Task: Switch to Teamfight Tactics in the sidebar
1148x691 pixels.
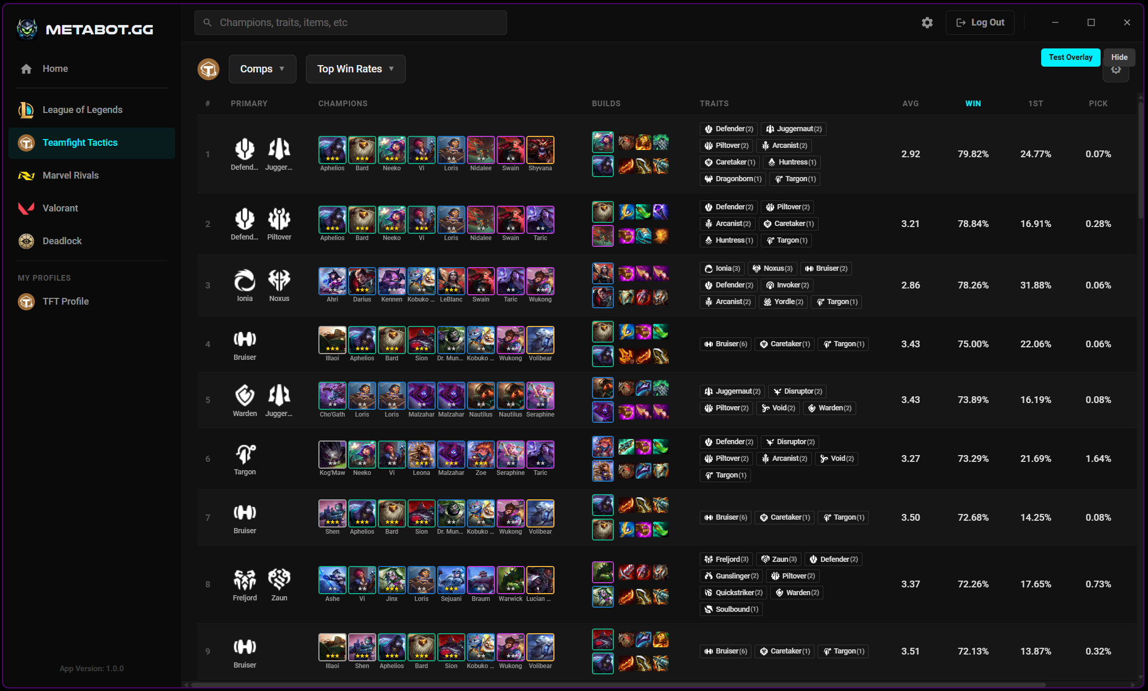Action: click(26, 143)
